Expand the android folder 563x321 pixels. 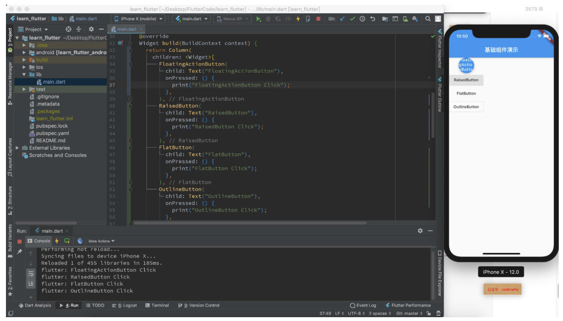[x=25, y=53]
